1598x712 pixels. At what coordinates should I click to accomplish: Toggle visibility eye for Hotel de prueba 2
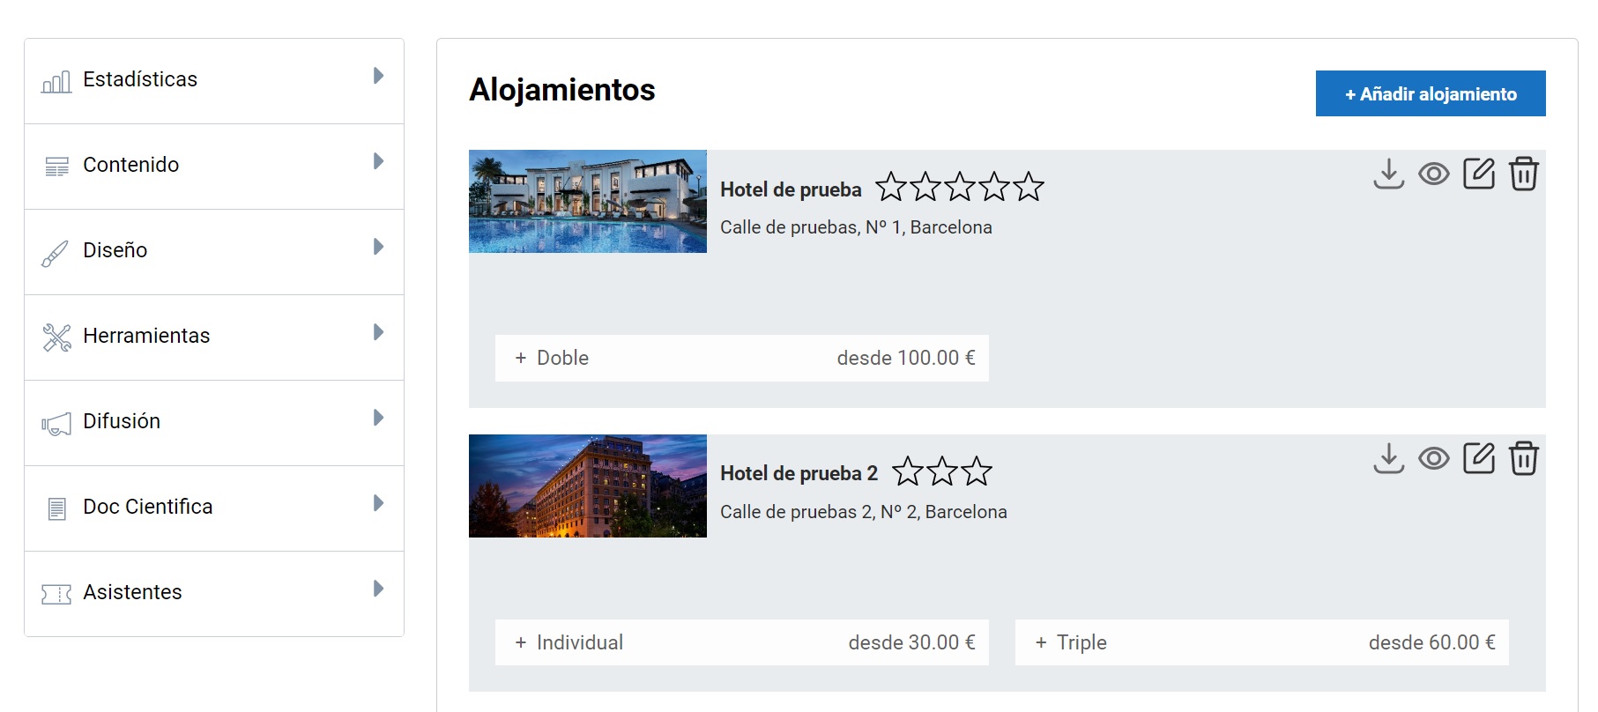[1433, 458]
